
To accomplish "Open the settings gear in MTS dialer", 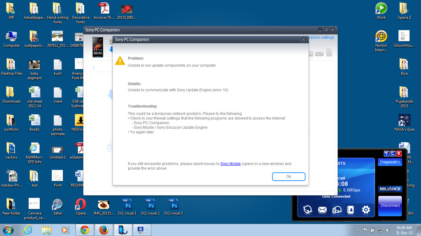I will click(366, 210).
